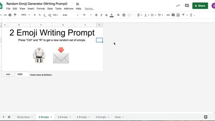Click the 1000 rows input field

(x=23, y=74)
